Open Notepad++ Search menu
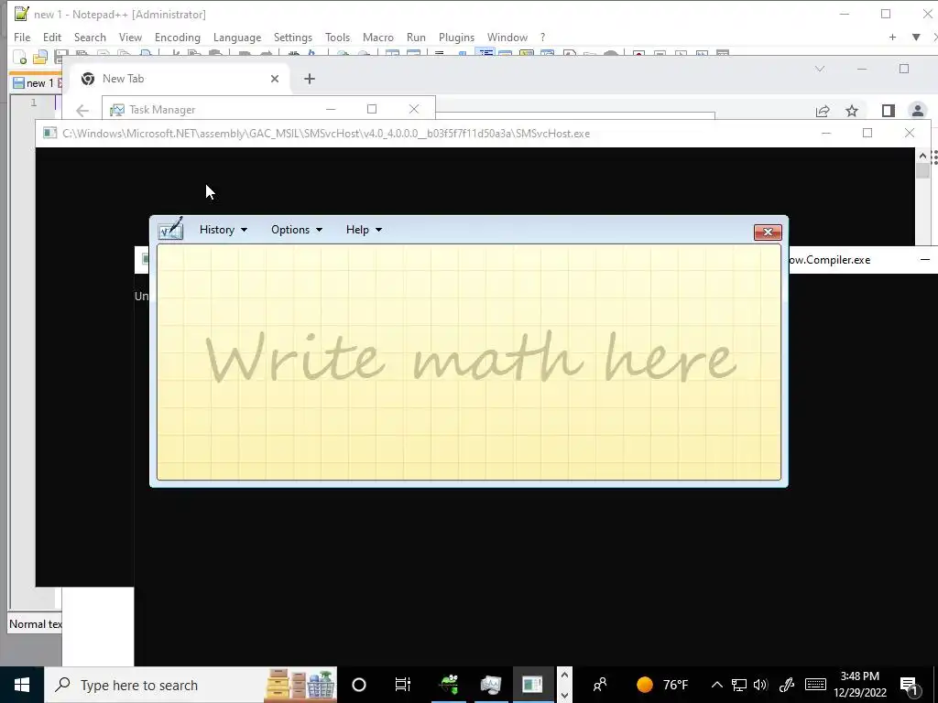938x703 pixels. click(90, 37)
